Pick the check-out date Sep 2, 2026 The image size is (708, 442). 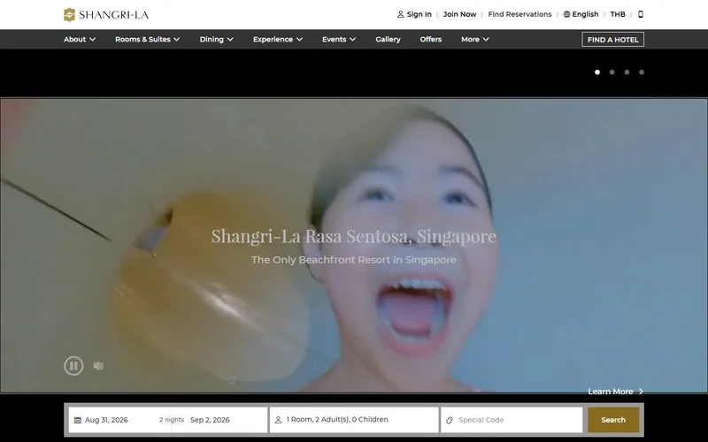point(210,420)
